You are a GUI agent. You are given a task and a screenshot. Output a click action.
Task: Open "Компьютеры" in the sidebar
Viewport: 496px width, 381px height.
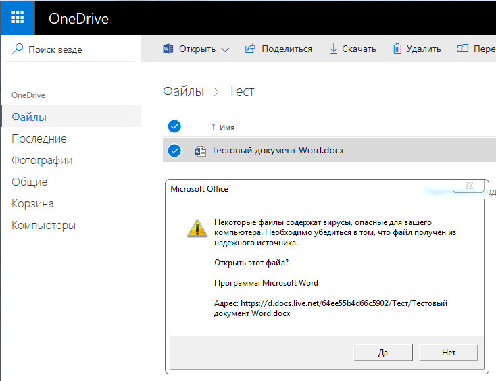pos(44,225)
